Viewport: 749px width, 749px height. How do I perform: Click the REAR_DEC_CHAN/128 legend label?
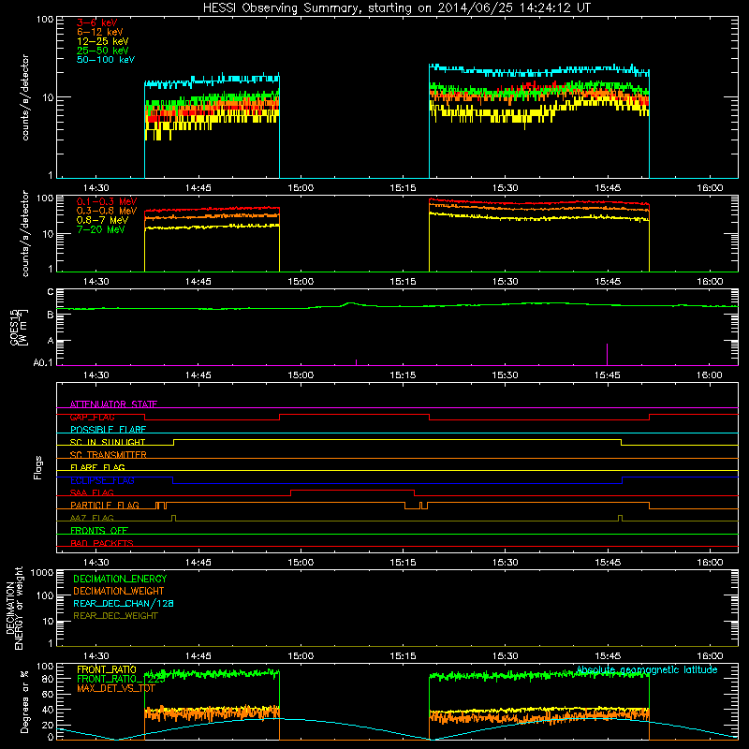[124, 603]
